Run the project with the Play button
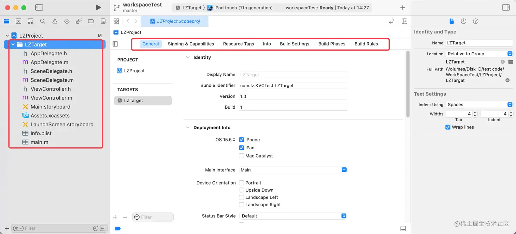Screen dimensions: 516x234 coord(98,8)
